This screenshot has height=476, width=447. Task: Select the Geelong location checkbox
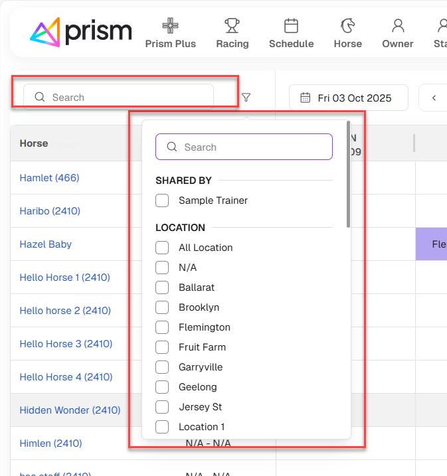click(x=162, y=387)
